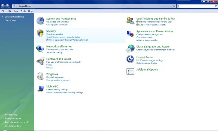The height and width of the screenshot is (131, 218).
Task: Click the Appearance and Personalization monitor icon
Action: (131, 34)
